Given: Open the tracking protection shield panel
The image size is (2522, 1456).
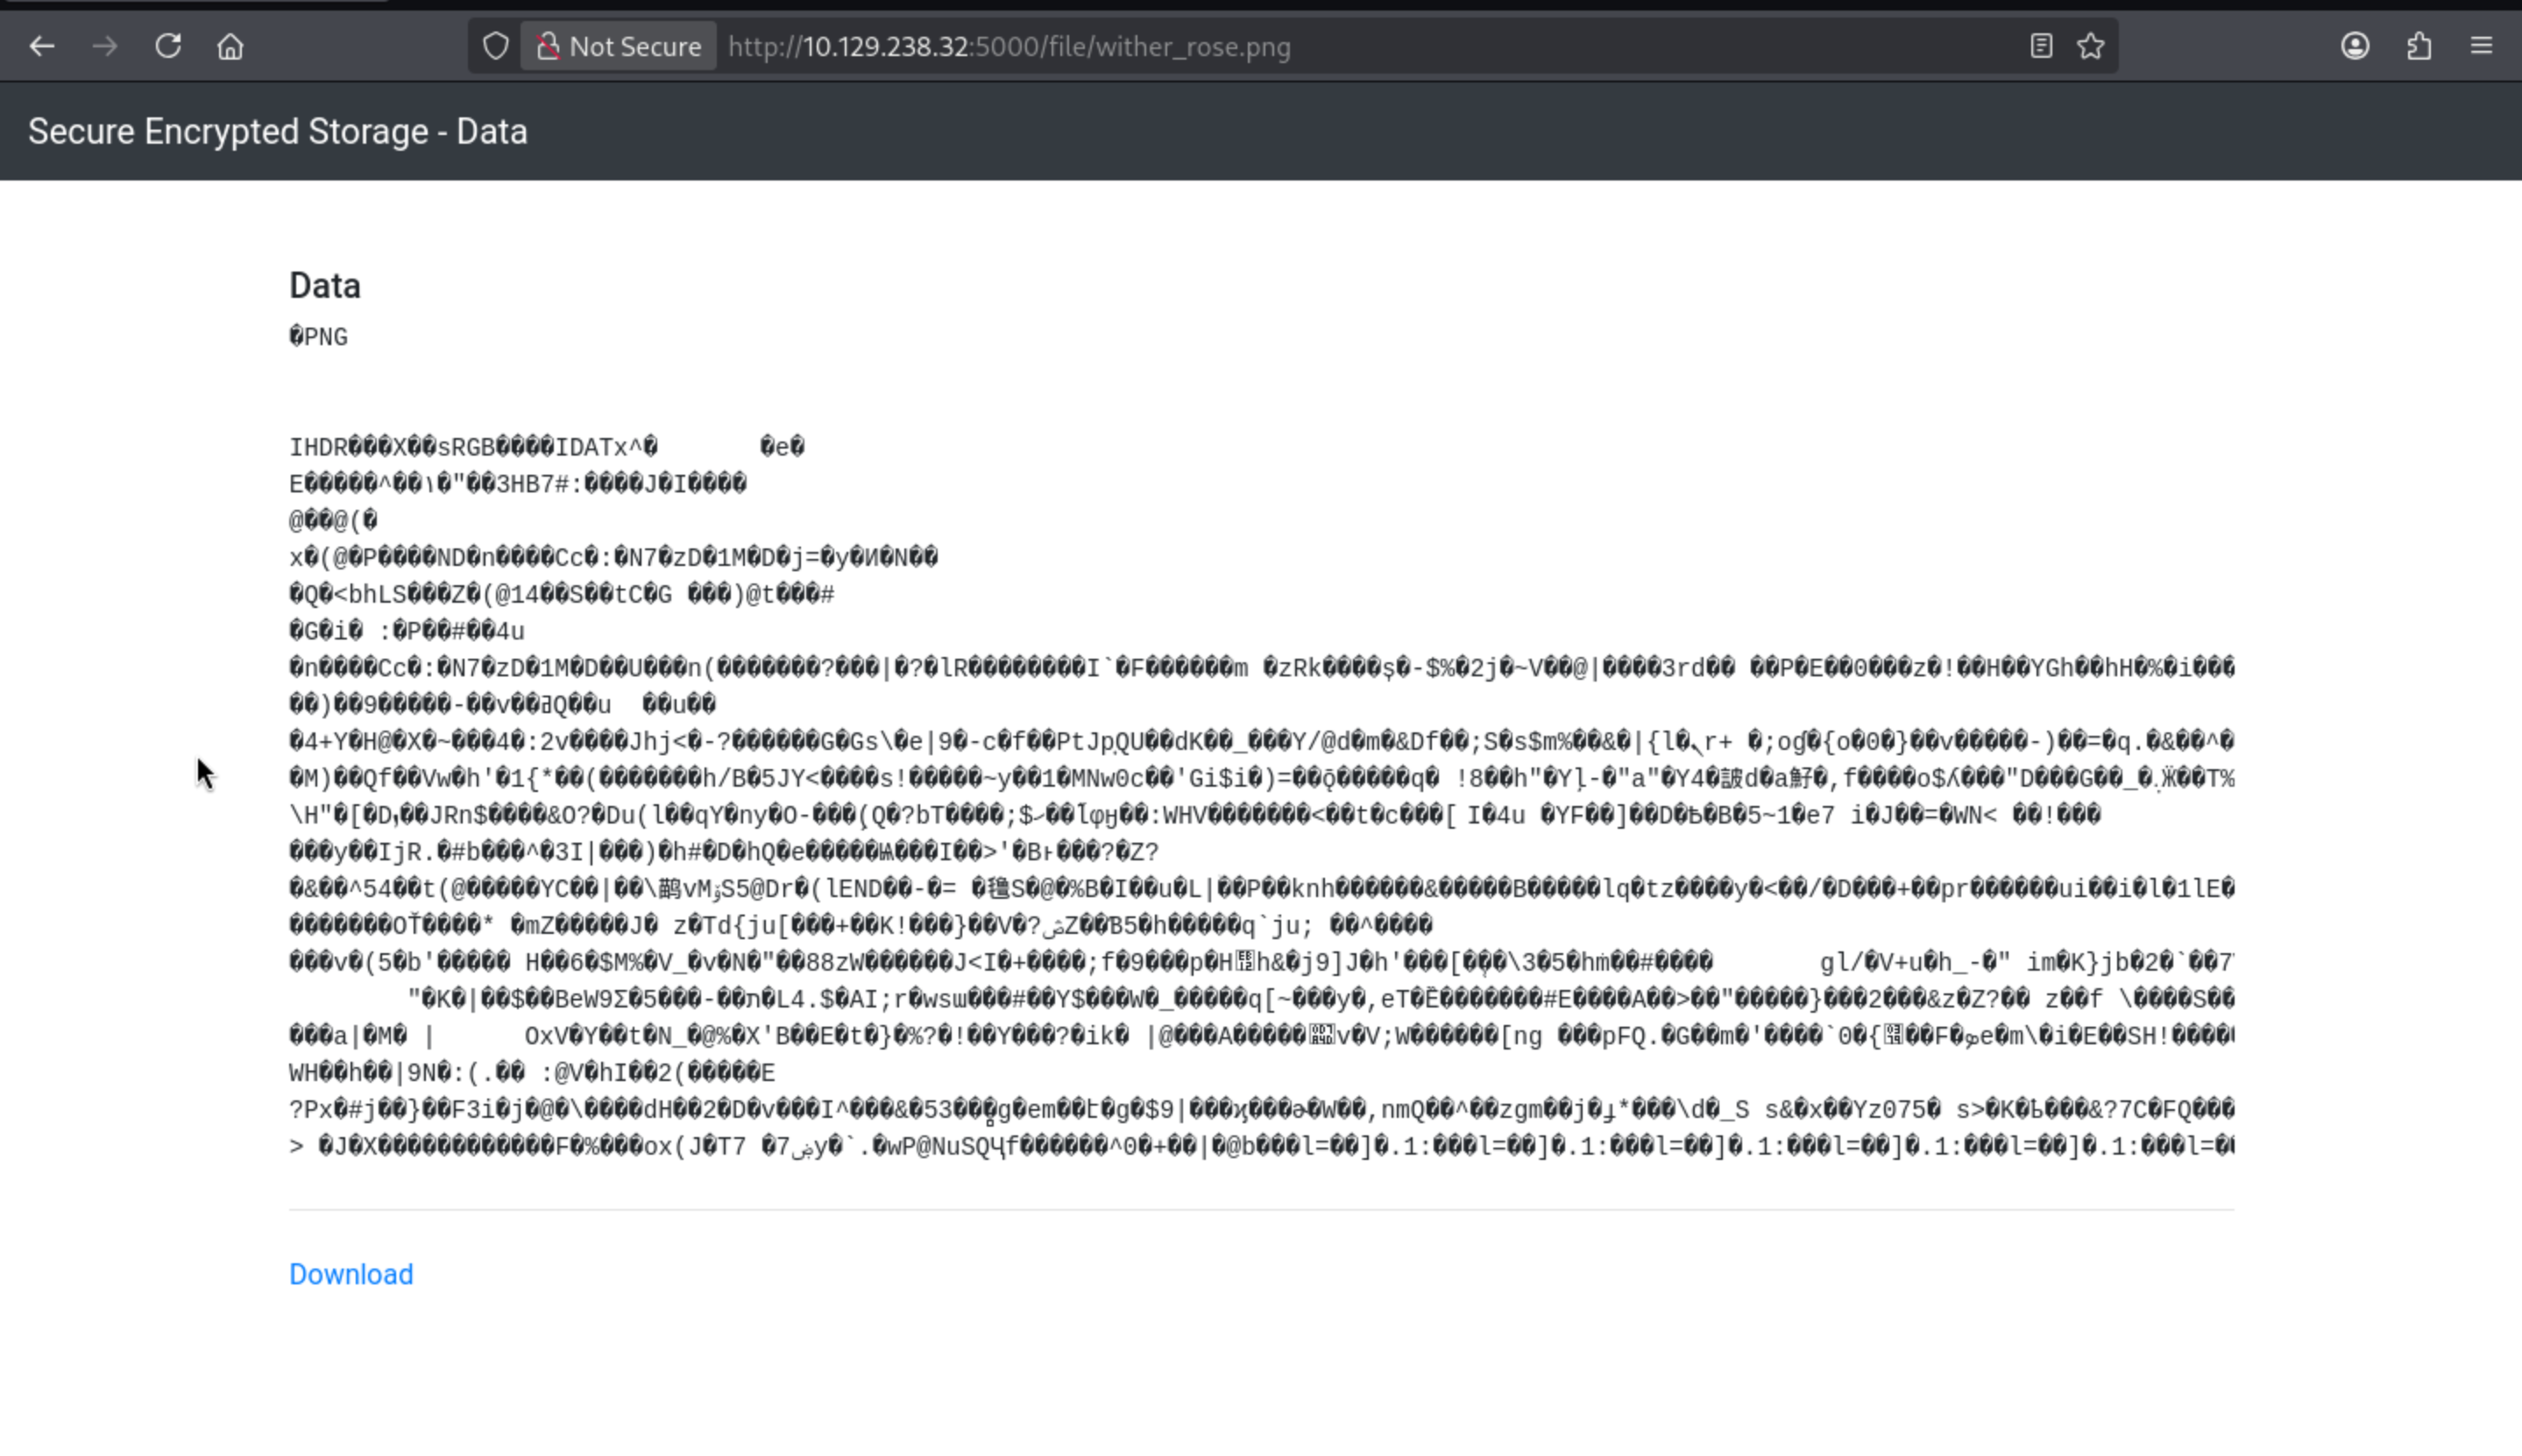Looking at the screenshot, I should pos(496,46).
